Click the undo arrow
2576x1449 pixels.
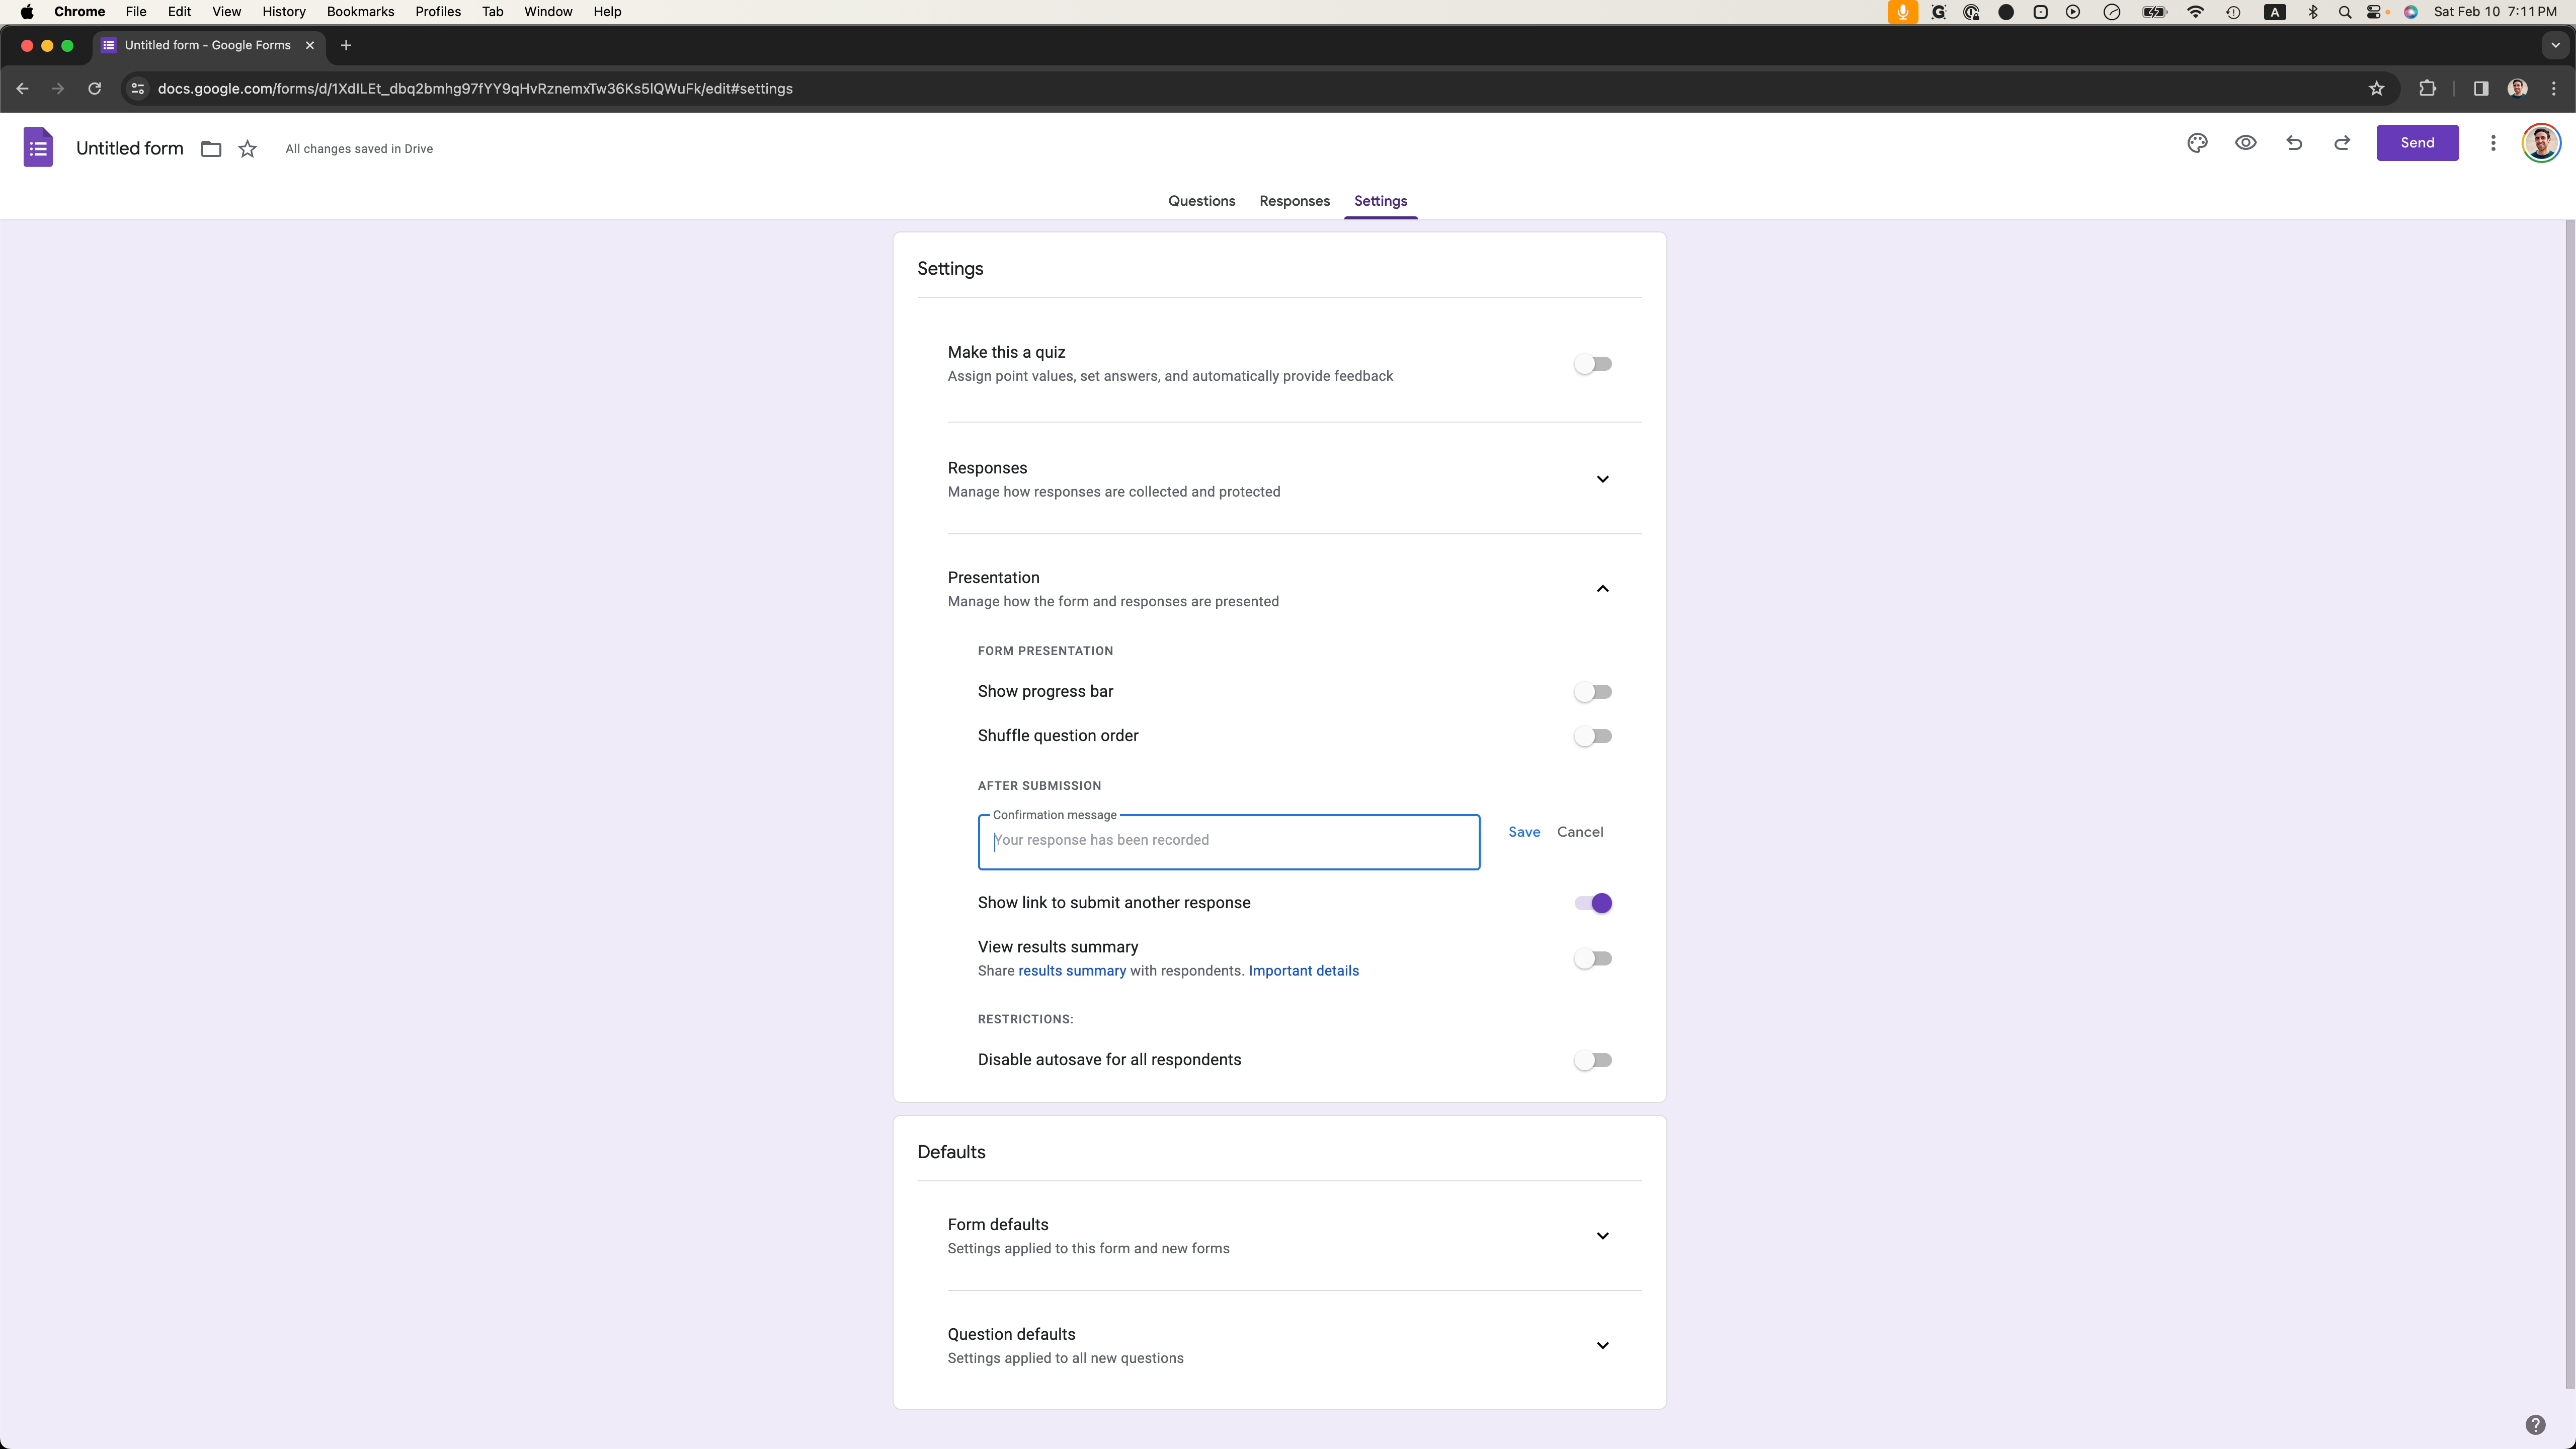(2294, 143)
